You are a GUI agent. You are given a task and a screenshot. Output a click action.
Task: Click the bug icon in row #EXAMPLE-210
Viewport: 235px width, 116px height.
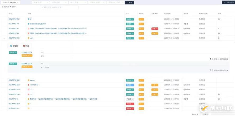coord(29,90)
